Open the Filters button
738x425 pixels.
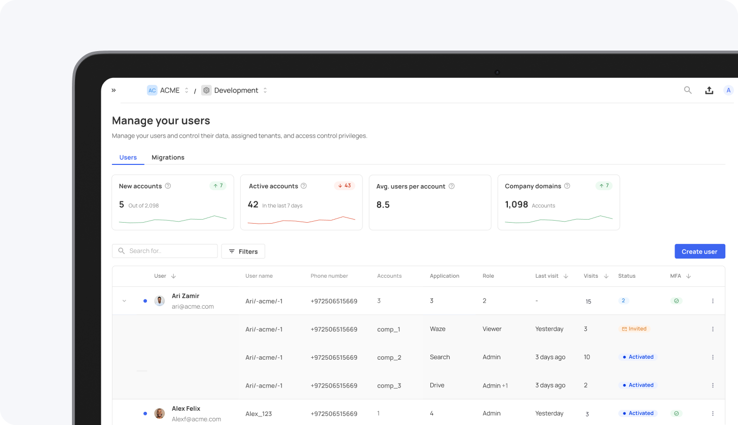tap(243, 251)
